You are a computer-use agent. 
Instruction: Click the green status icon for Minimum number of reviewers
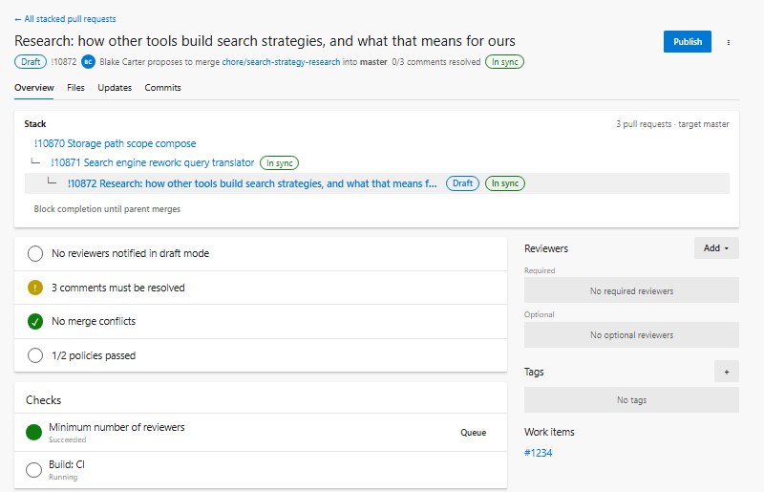pyautogui.click(x=33, y=432)
